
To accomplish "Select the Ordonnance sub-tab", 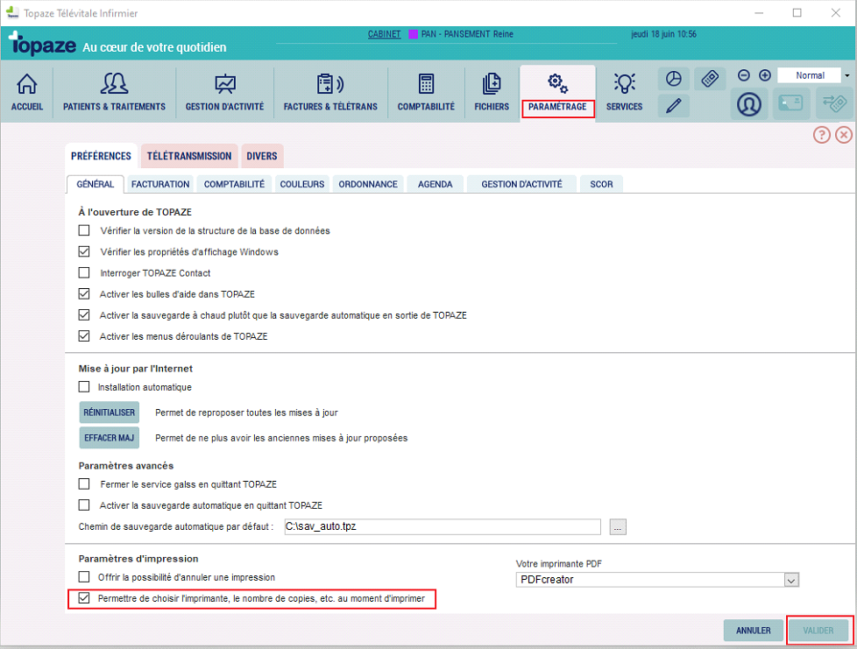I will [368, 184].
